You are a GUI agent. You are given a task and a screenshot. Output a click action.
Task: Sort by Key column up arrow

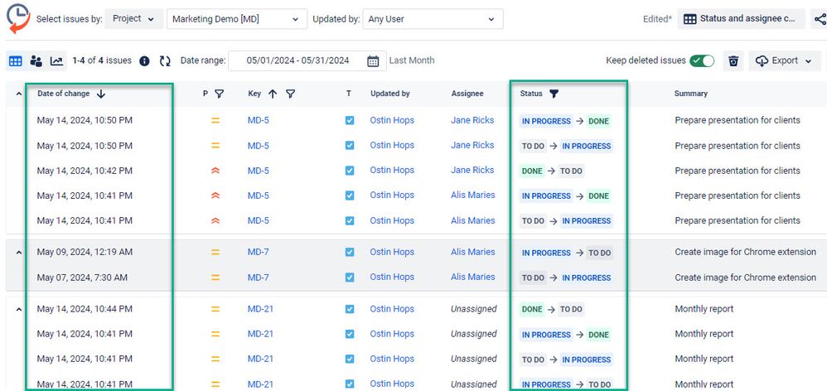[x=273, y=94]
